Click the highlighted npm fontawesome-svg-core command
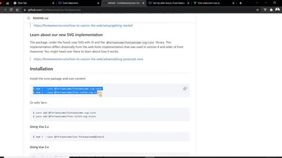The width and height of the screenshot is (282, 158). (x=67, y=89)
